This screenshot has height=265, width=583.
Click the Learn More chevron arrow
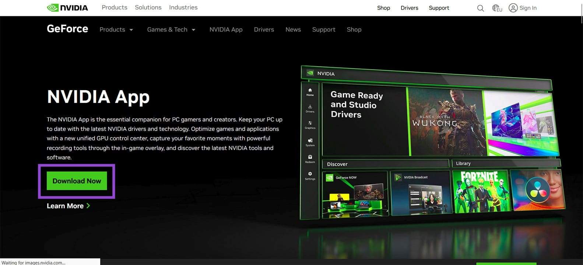[88, 206]
